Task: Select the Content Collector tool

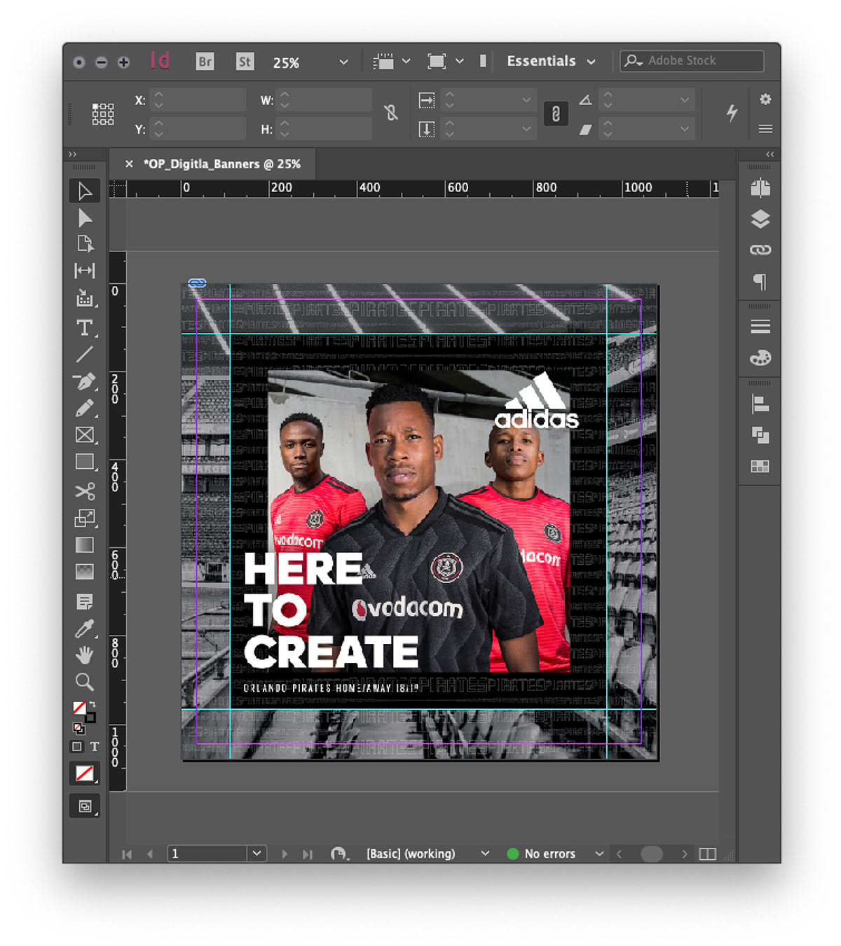Action: coord(85,299)
